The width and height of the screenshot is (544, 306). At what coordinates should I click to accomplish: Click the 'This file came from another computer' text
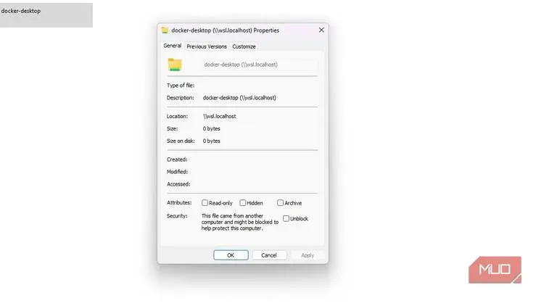pos(240,222)
